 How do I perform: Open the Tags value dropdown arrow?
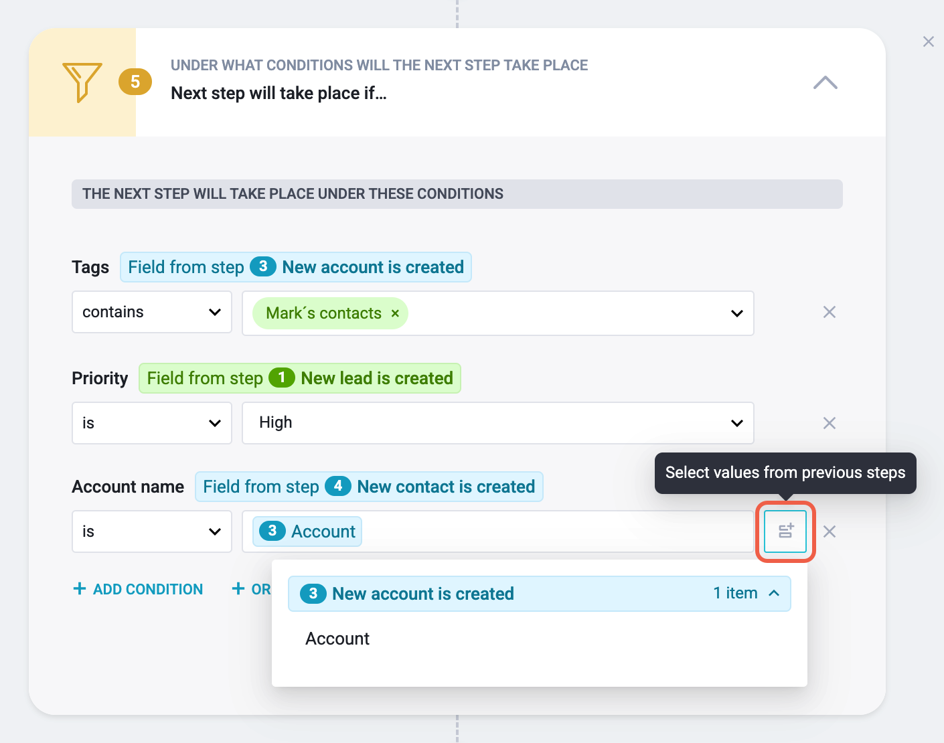(737, 313)
